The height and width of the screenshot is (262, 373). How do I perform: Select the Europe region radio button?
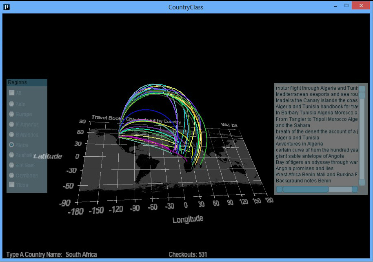[12, 114]
